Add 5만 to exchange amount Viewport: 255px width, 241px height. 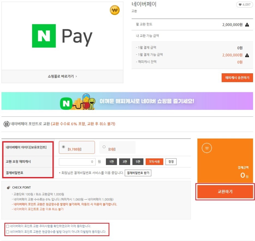point(138,162)
